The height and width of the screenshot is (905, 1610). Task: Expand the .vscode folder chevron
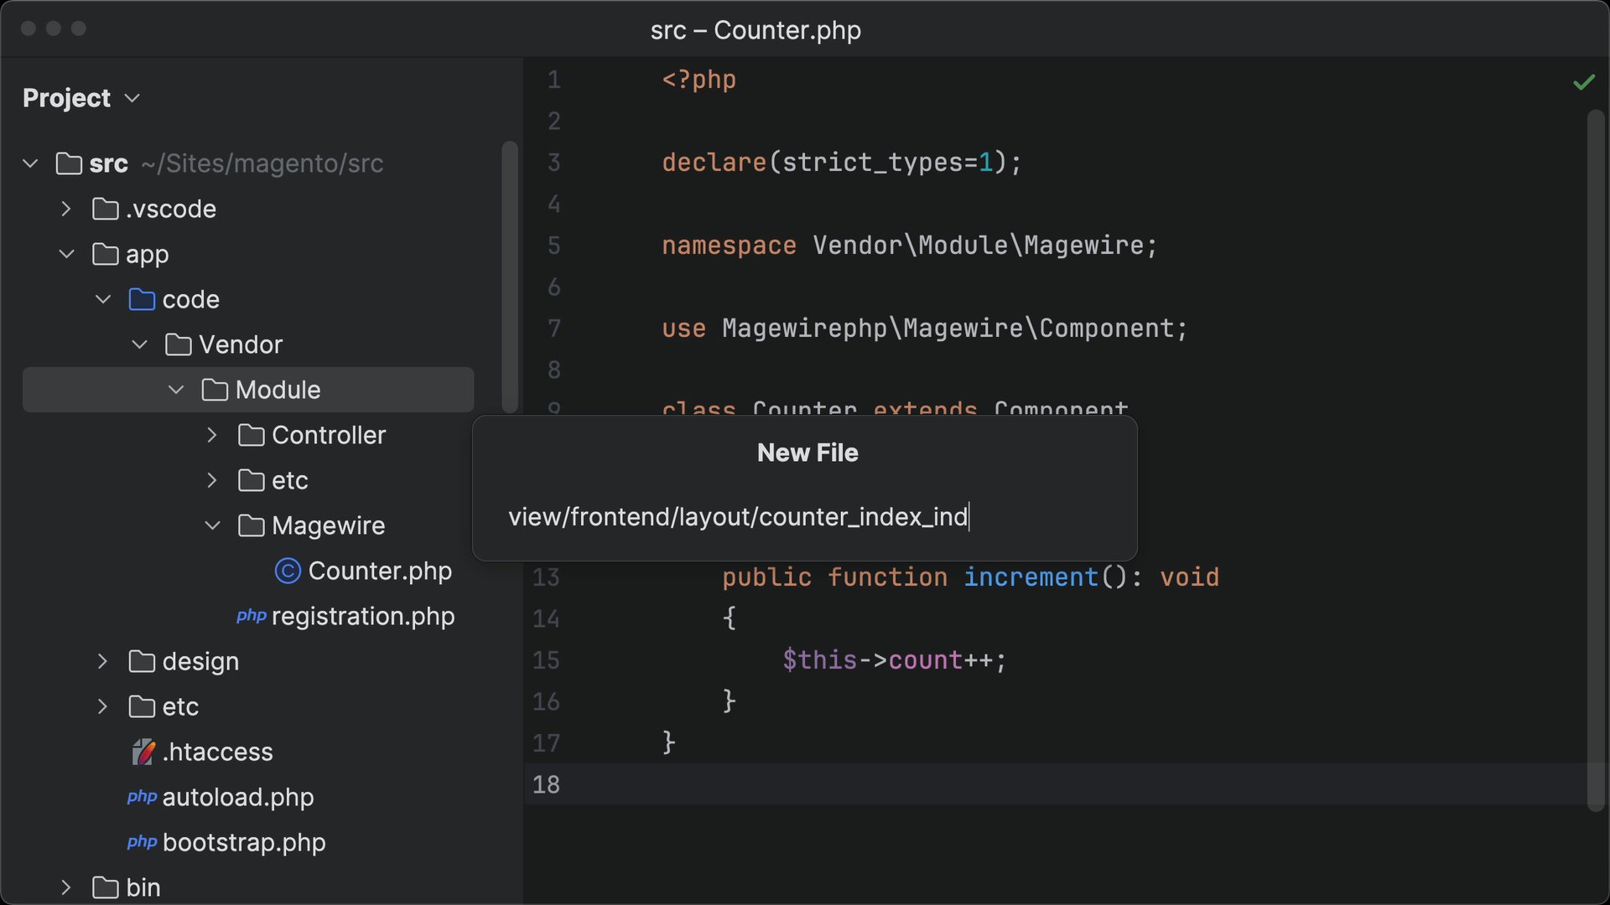tap(67, 209)
